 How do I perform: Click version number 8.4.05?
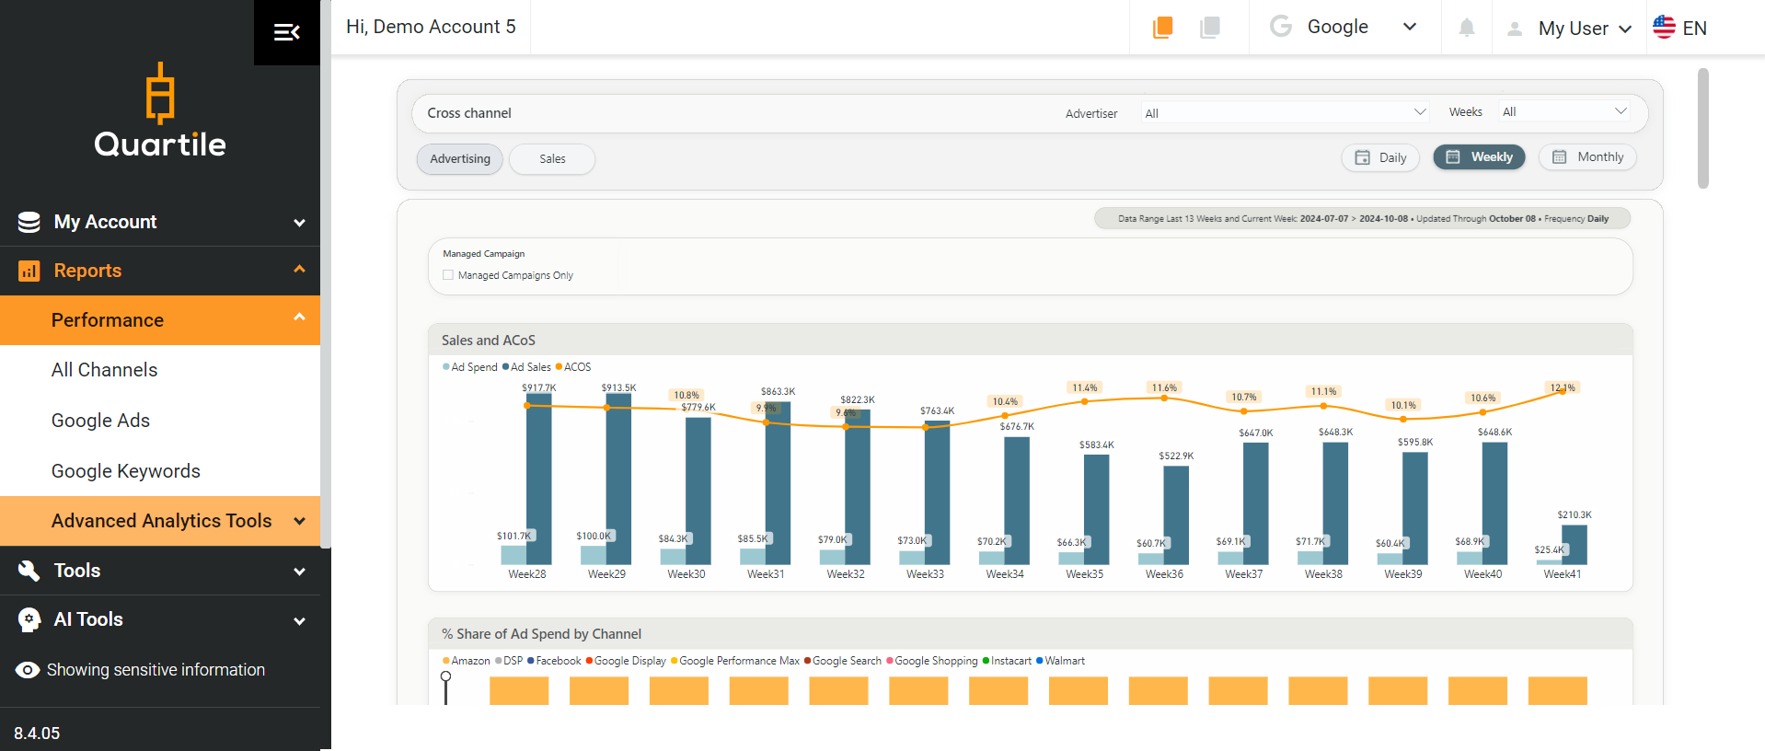[37, 734]
